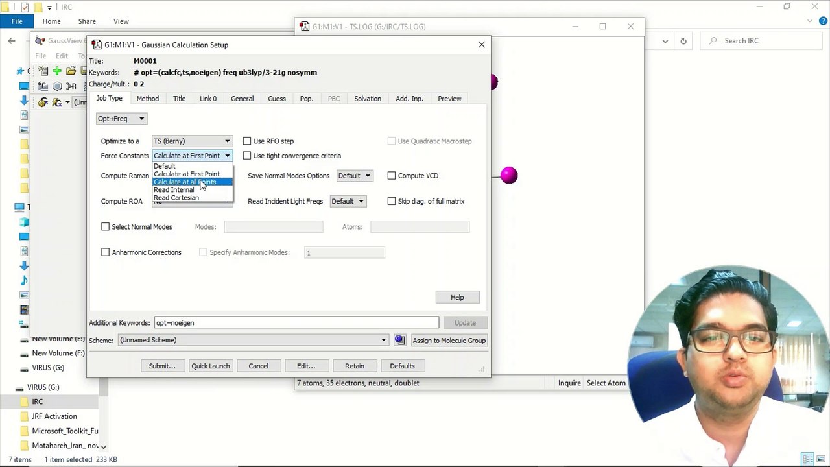Viewport: 830px width, 467px height.
Task: Click the Quick Launch button
Action: (211, 366)
